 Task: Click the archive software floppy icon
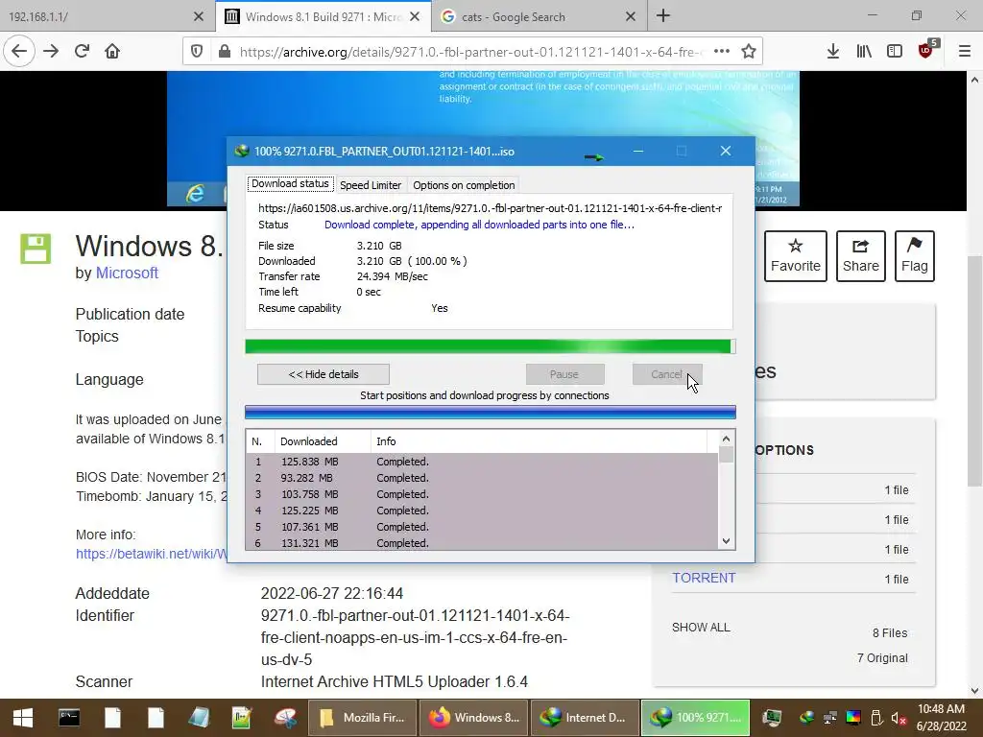[x=36, y=249]
